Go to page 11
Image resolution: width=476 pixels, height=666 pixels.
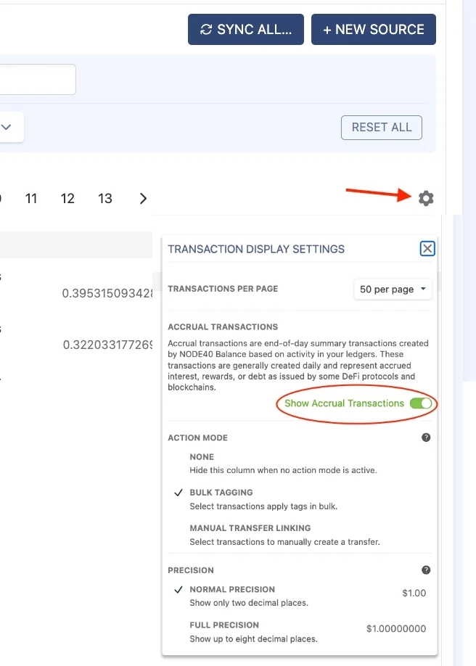click(31, 199)
